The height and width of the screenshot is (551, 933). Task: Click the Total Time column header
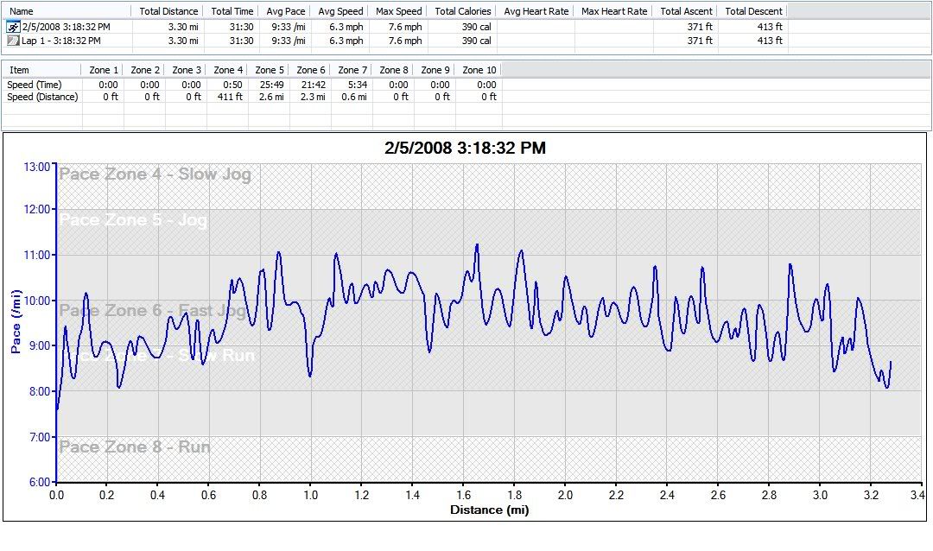pos(232,11)
